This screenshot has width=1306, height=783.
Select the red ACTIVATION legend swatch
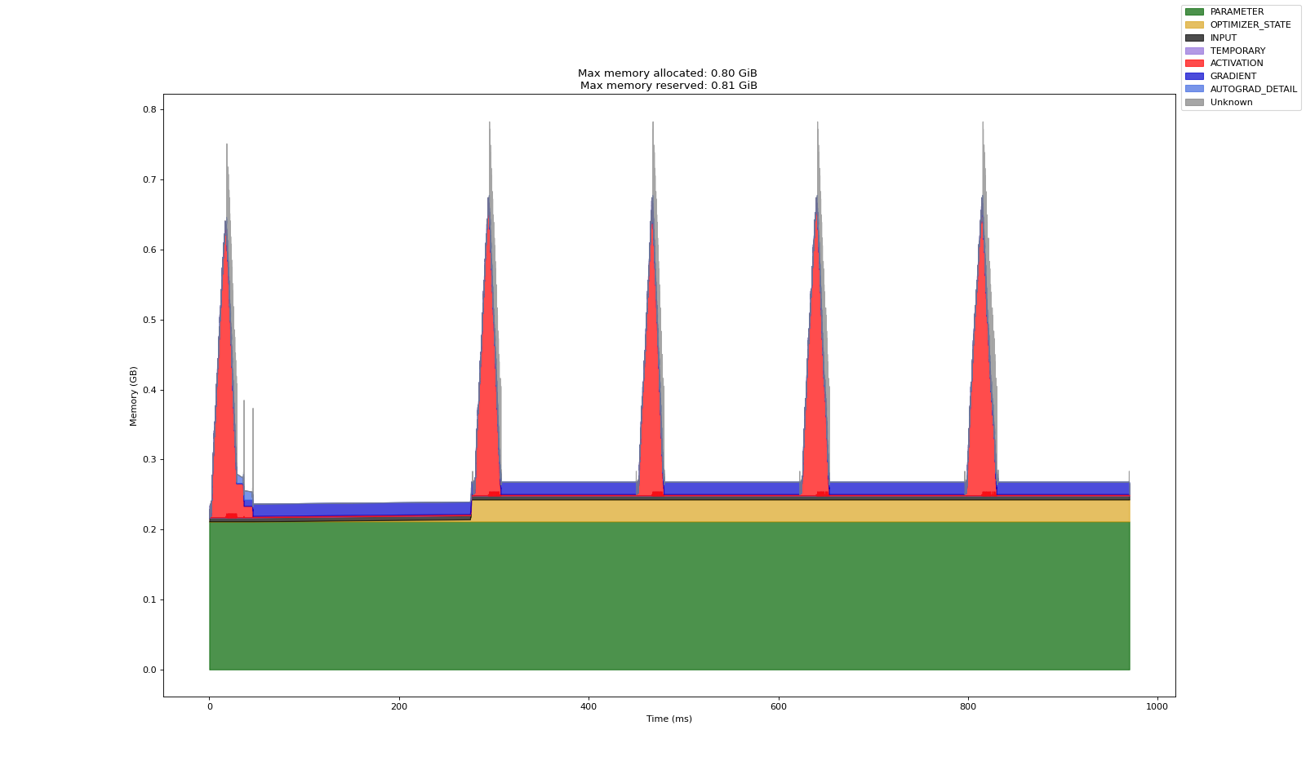pyautogui.click(x=1193, y=64)
